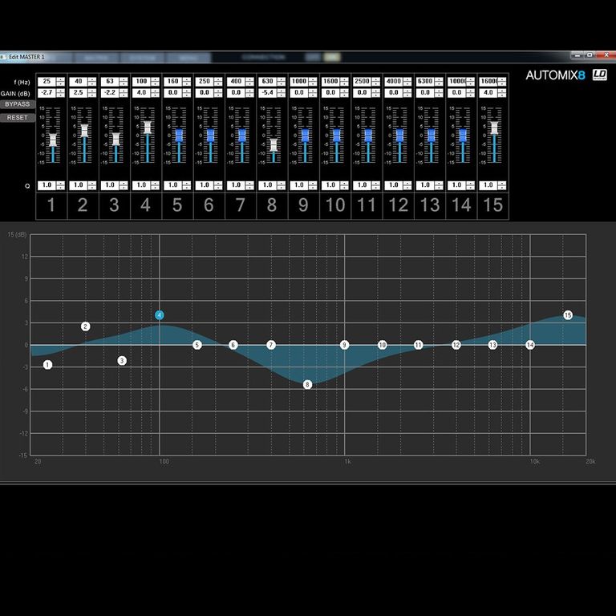Image resolution: width=616 pixels, height=616 pixels.
Task: Raise band 4 Q value with up arrow
Action: point(156,183)
